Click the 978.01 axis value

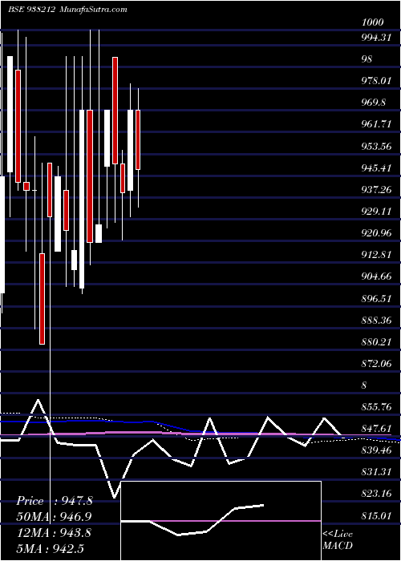tap(376, 81)
